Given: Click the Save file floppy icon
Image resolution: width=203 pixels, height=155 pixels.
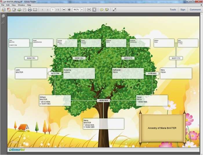Looking at the screenshot, I should pos(25,10).
